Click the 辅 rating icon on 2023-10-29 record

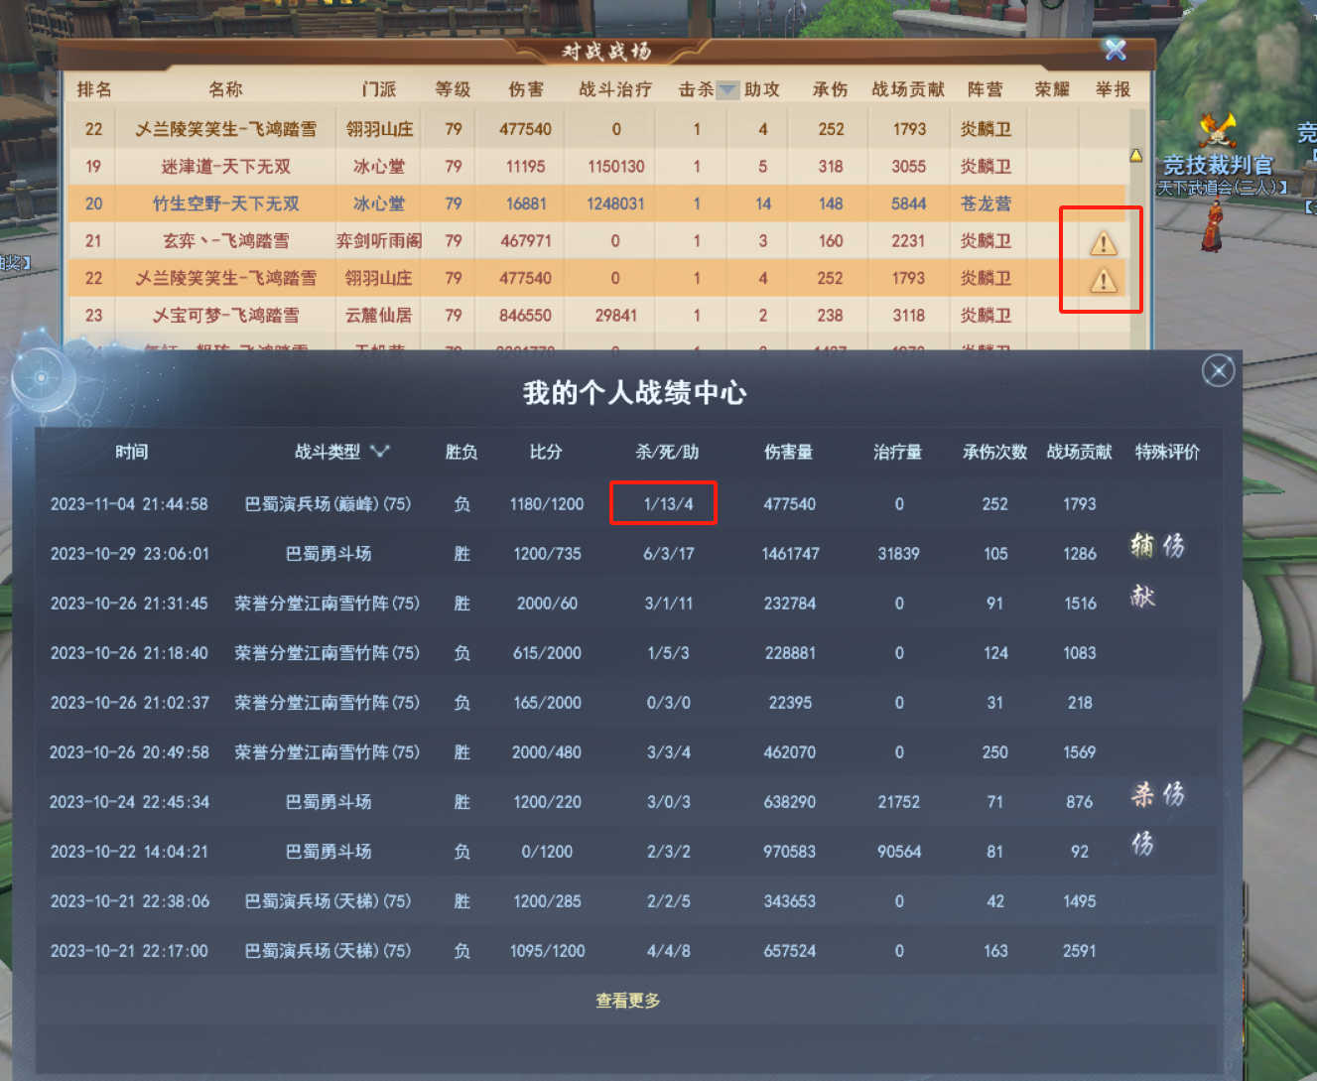coord(1142,545)
